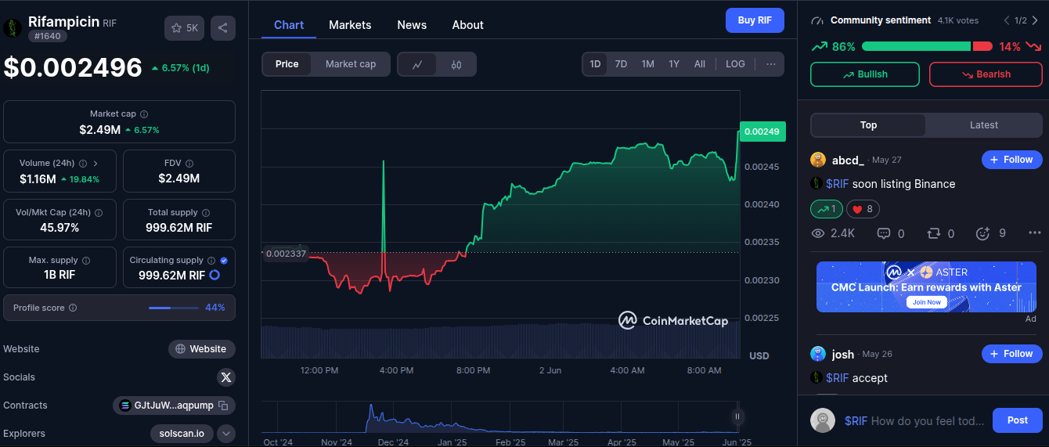Viewport: 1049px width, 447px height.
Task: Set chart range to 1M
Action: (x=647, y=64)
